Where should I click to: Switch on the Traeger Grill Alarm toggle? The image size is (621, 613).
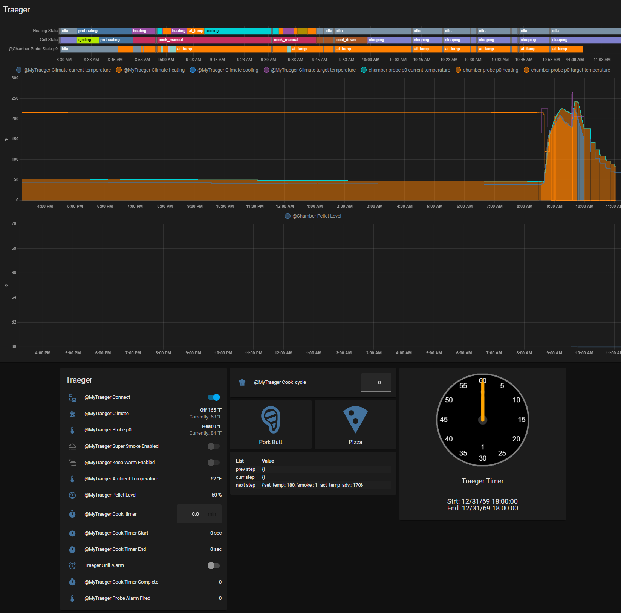[x=214, y=565]
